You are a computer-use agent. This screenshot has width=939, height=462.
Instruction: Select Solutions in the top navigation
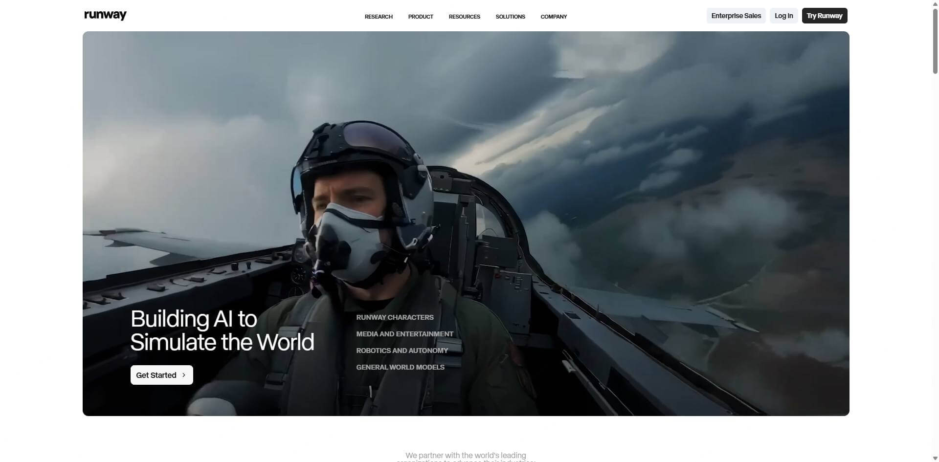pyautogui.click(x=510, y=17)
